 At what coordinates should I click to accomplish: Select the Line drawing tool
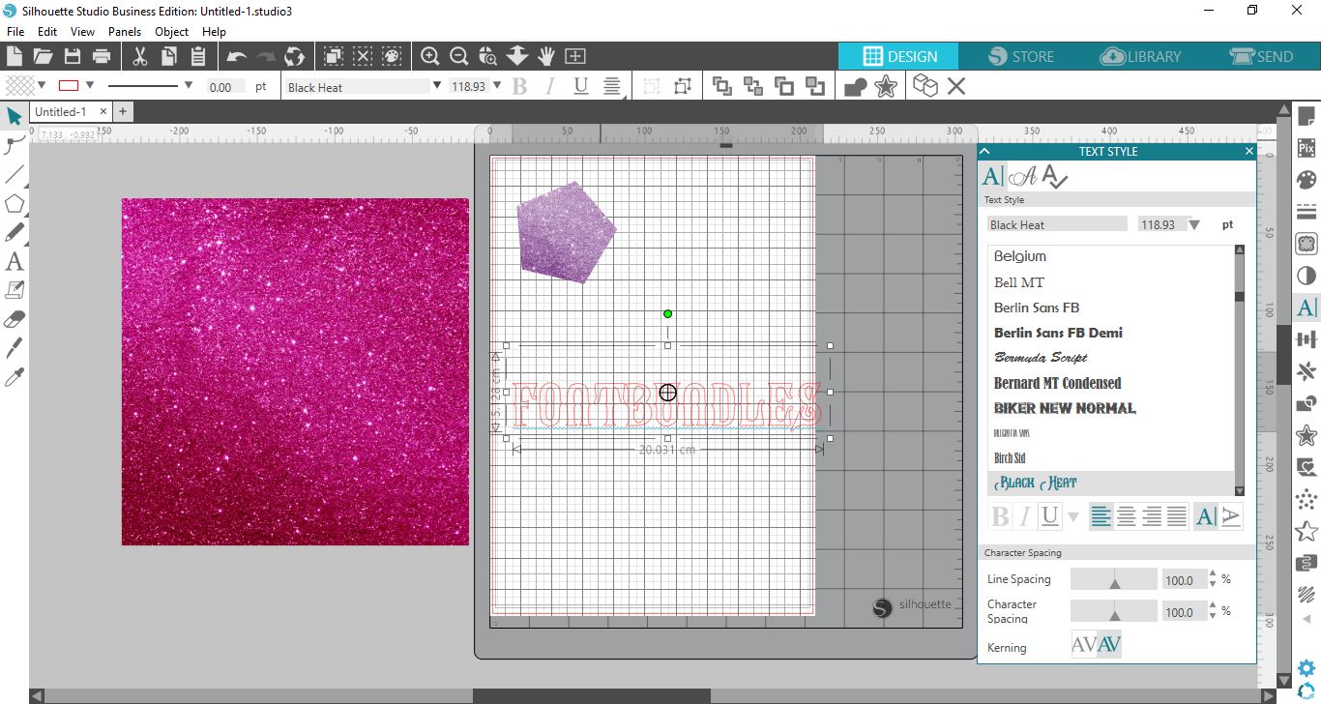[x=15, y=175]
